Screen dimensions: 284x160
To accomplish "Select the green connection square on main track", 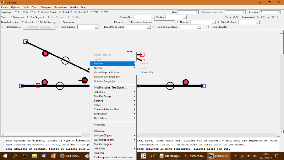I will (x=138, y=86).
